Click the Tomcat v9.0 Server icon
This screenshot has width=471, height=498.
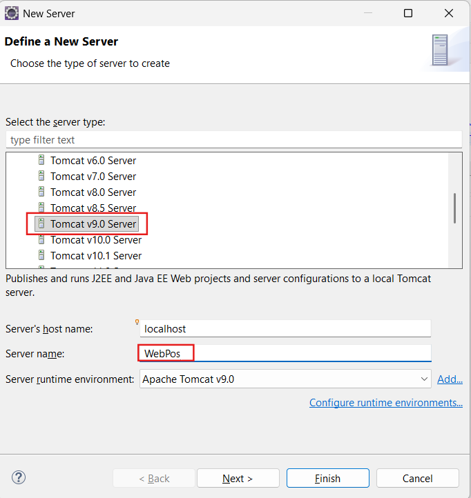coord(41,223)
